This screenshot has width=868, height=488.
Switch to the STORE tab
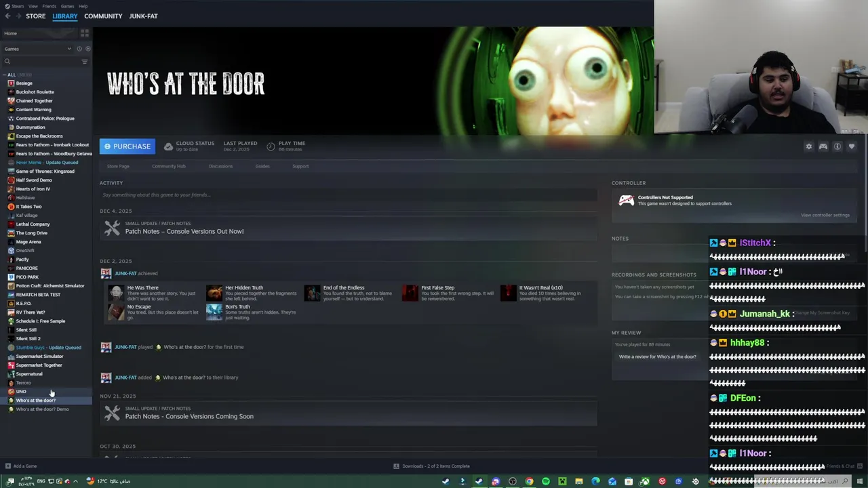(35, 16)
